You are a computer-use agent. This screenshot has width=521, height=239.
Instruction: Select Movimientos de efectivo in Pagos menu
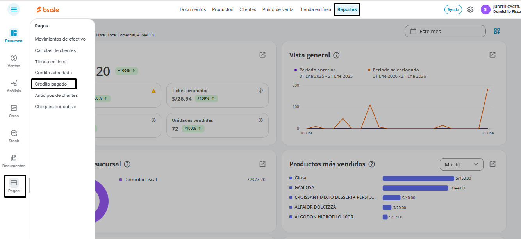[x=60, y=39]
